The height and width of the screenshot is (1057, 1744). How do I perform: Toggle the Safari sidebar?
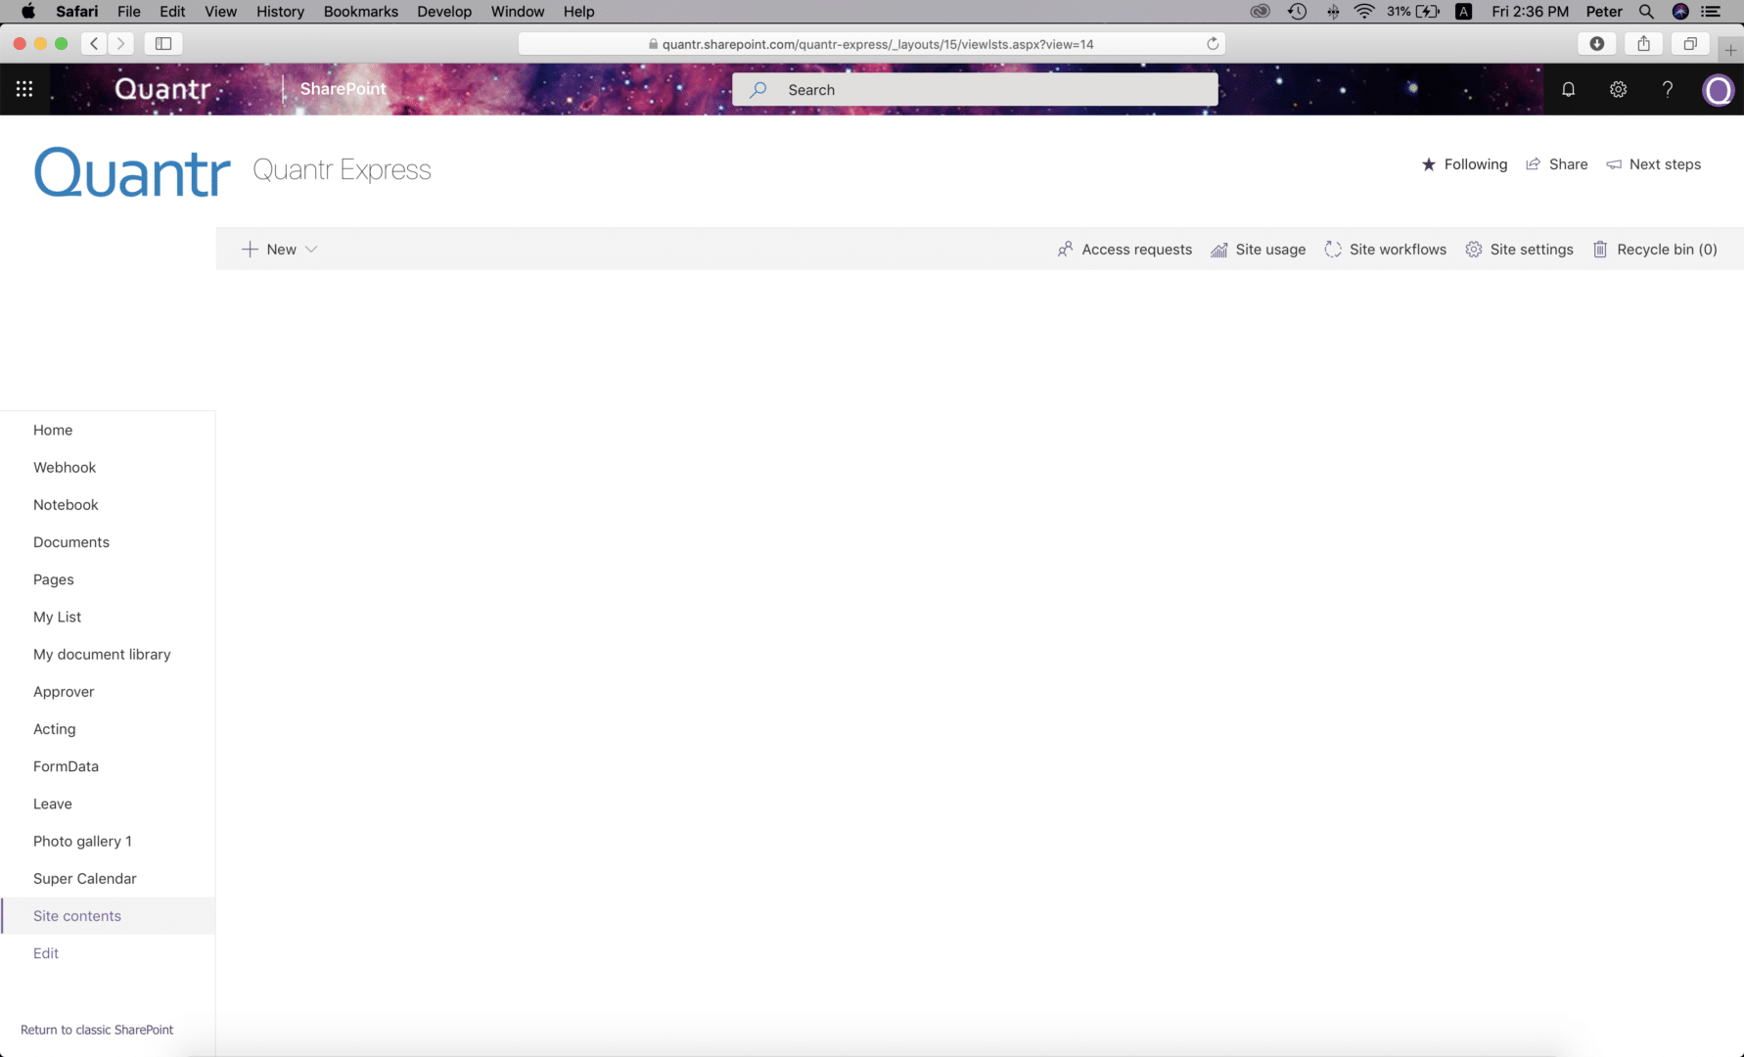pos(163,44)
